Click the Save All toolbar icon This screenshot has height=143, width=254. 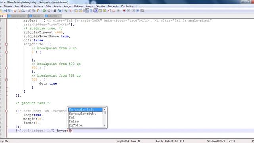tap(10, 11)
